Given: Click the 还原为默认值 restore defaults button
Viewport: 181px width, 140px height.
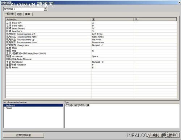Looking at the screenshot, I should click(x=24, y=135).
